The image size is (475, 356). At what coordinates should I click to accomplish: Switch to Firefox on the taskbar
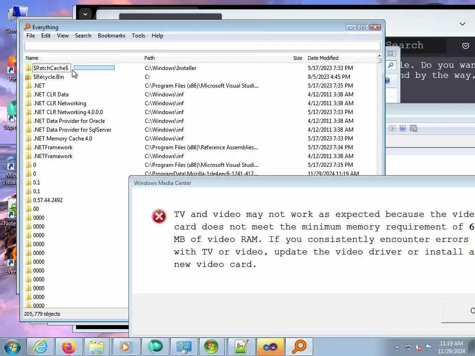pyautogui.click(x=69, y=347)
